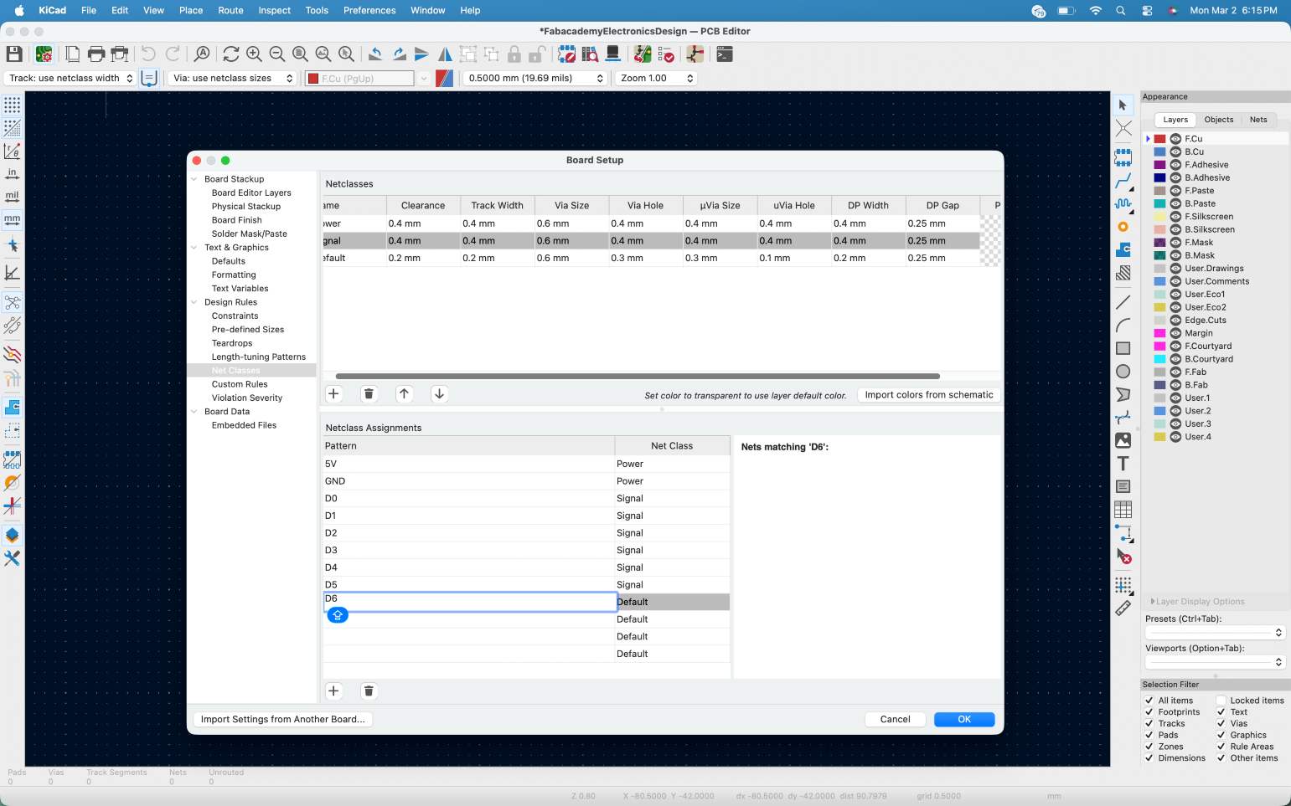Delete netclass assignment with lower trash icon
Image resolution: width=1291 pixels, height=806 pixels.
[369, 691]
